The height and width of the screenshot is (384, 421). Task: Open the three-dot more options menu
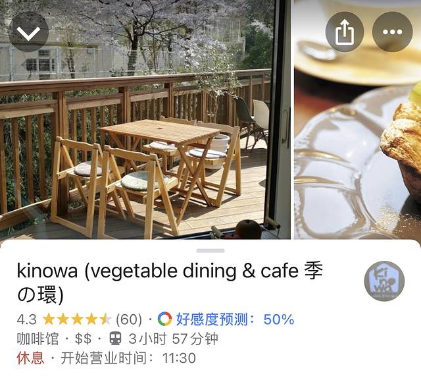(x=392, y=32)
